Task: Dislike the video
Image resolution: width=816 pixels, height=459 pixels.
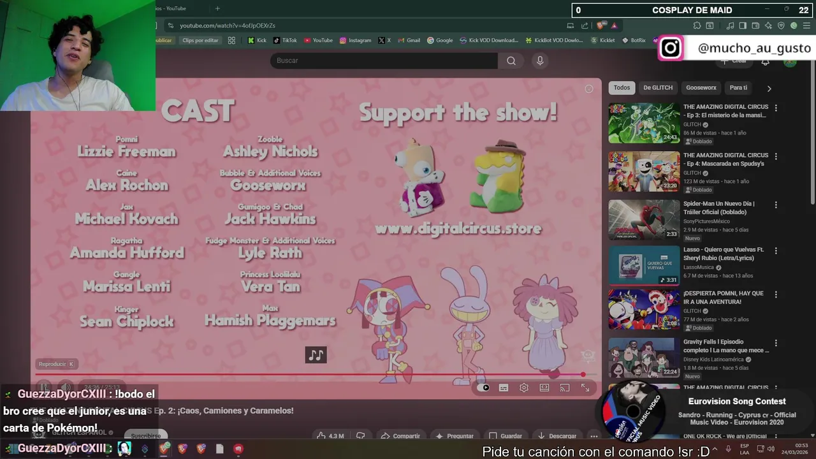Action: [x=360, y=436]
